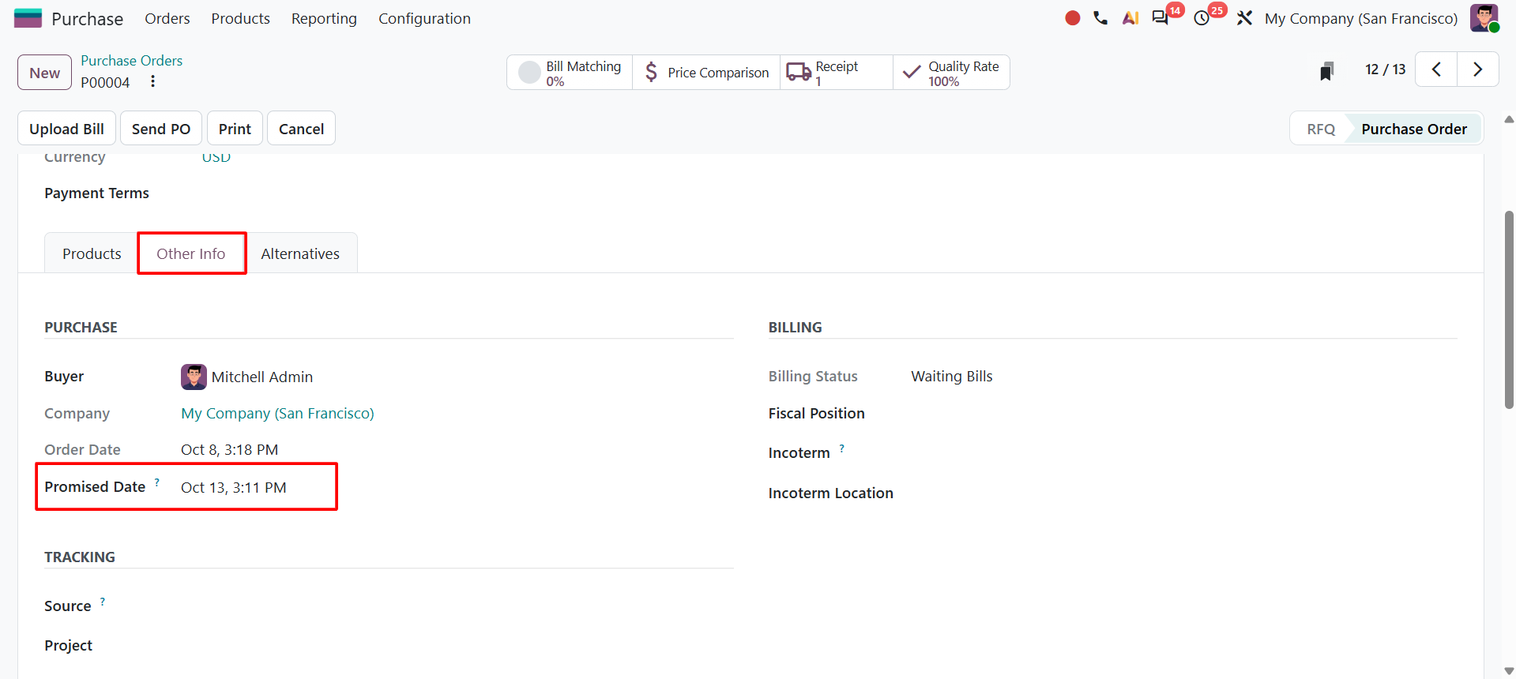This screenshot has height=679, width=1516.
Task: Open the Purchase app home icon
Action: pos(28,18)
